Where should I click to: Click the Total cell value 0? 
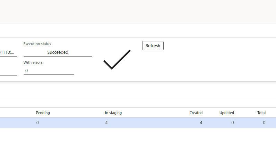point(264,122)
